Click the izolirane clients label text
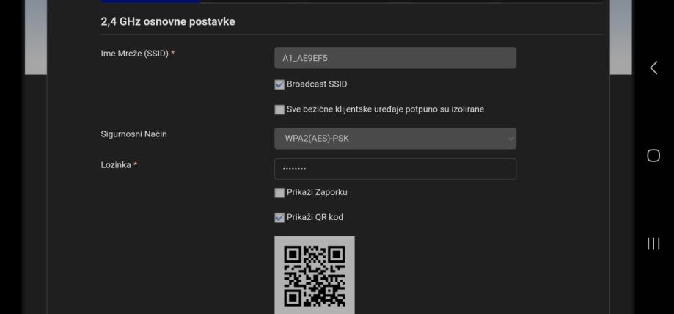The width and height of the screenshot is (674, 314). pyautogui.click(x=385, y=109)
